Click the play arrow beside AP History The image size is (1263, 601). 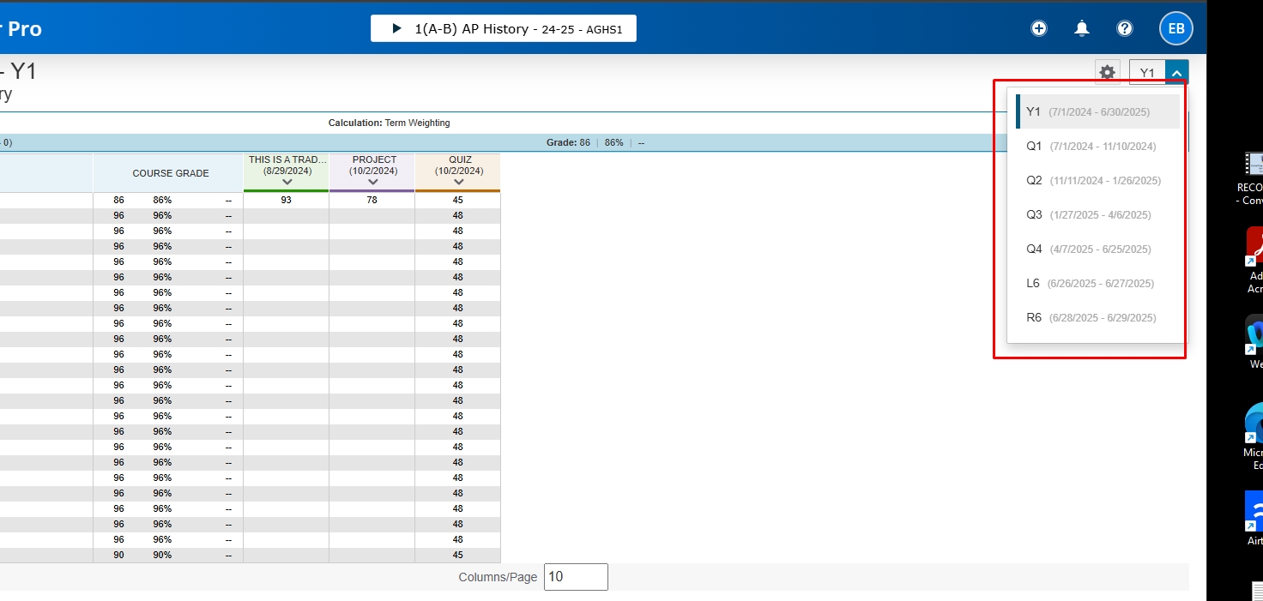coord(396,28)
